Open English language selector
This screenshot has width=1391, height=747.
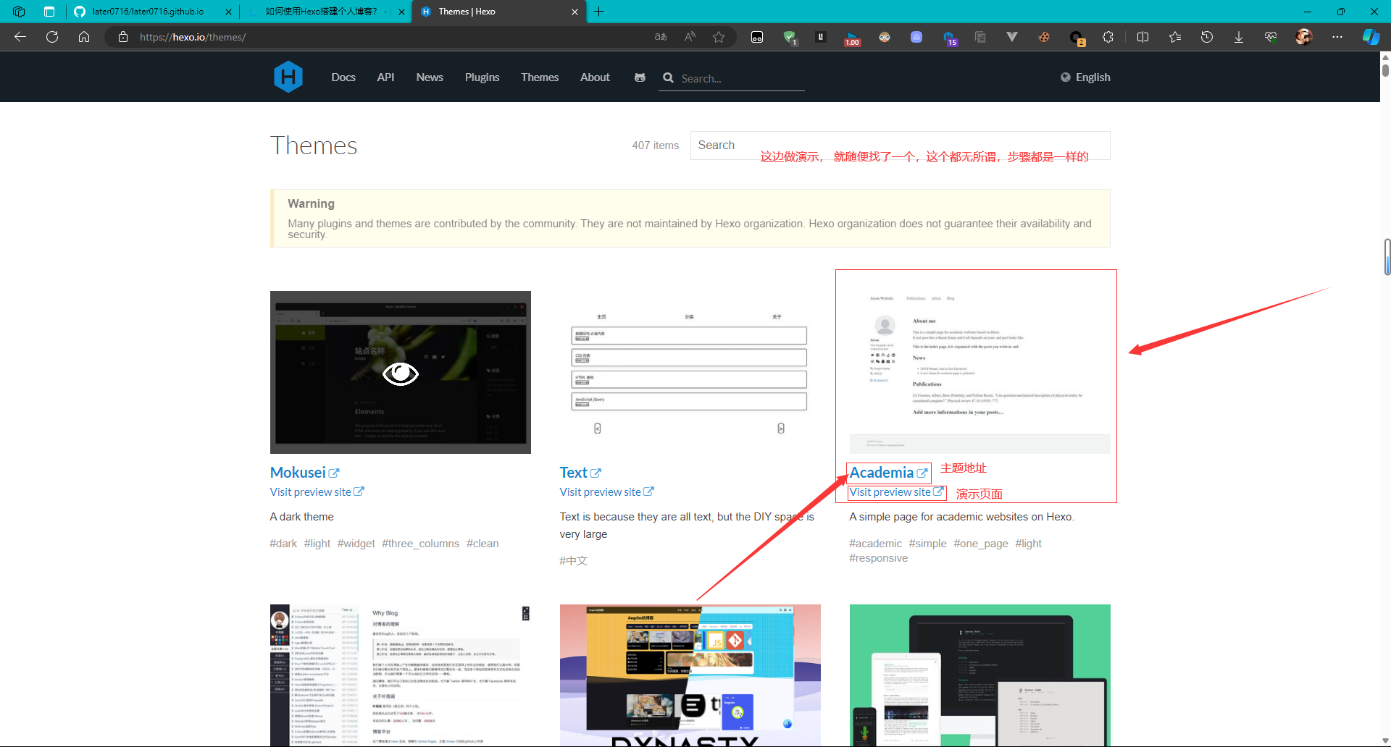1085,77
